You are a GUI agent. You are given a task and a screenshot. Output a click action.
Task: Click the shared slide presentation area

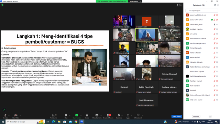[x=55, y=61]
